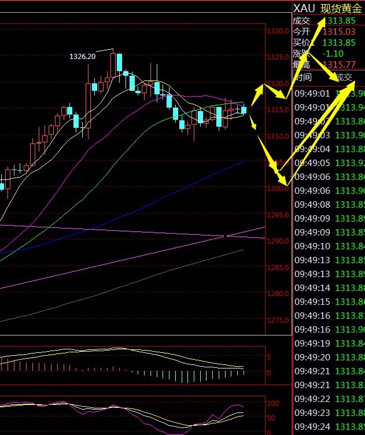
Task: Select the 1313.85 value beside 买价1
Action: (x=339, y=43)
